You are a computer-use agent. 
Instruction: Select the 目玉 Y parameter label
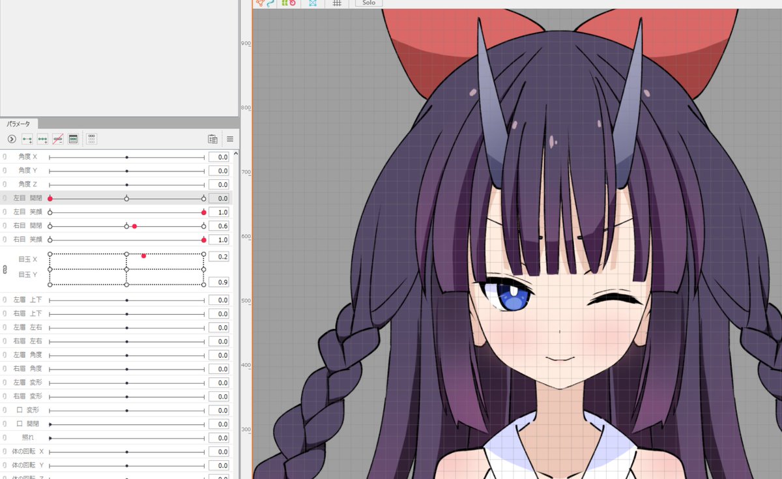[28, 274]
